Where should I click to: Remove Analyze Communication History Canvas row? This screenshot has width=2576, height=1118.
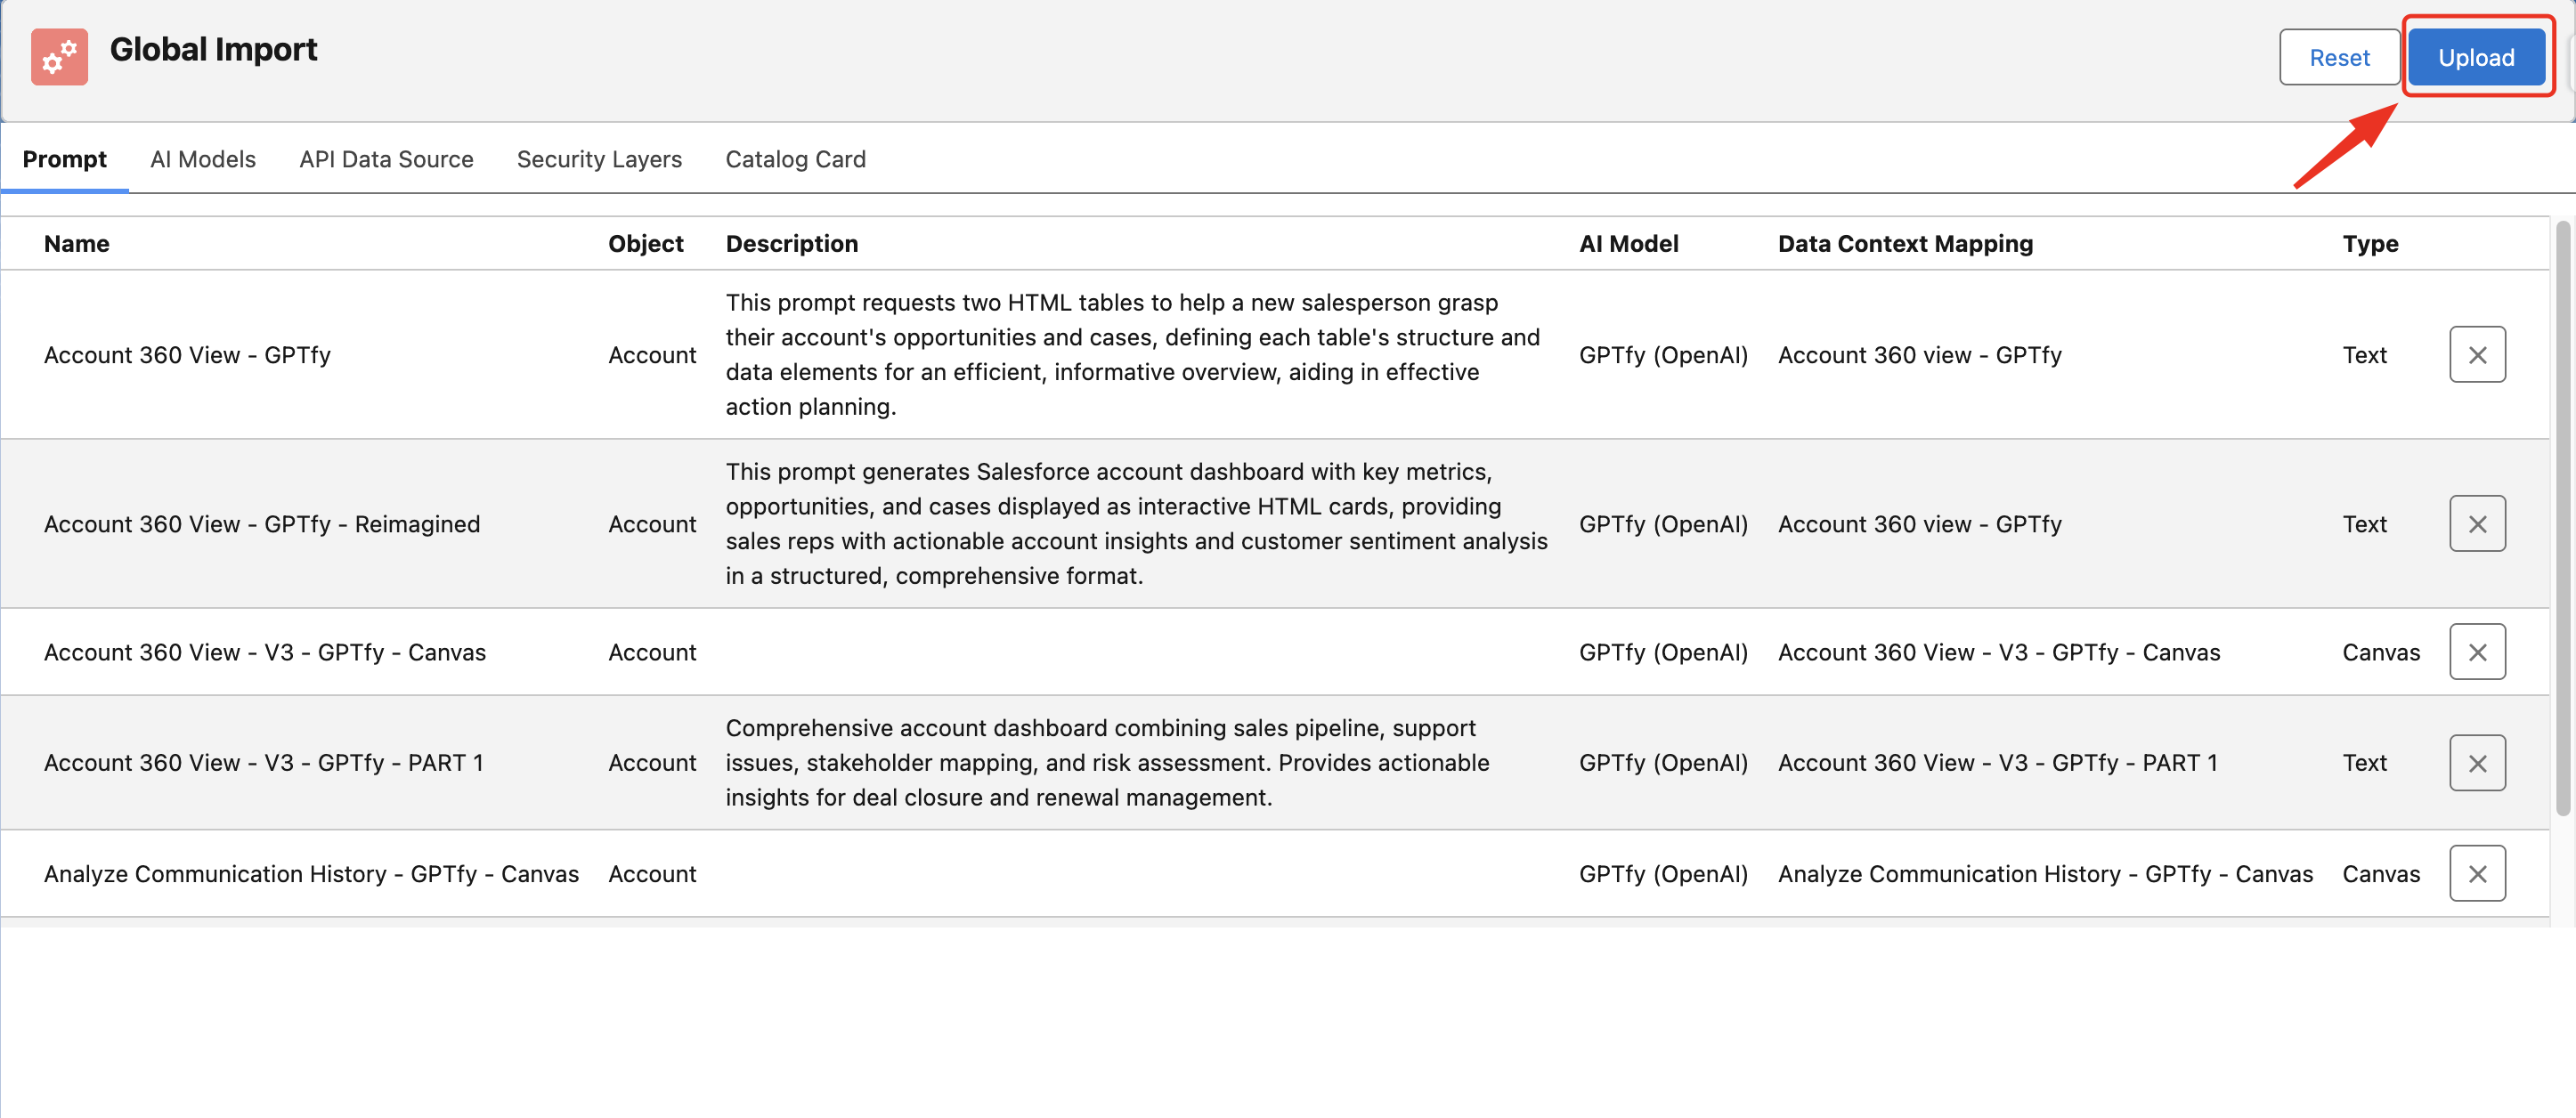[x=2476, y=874]
